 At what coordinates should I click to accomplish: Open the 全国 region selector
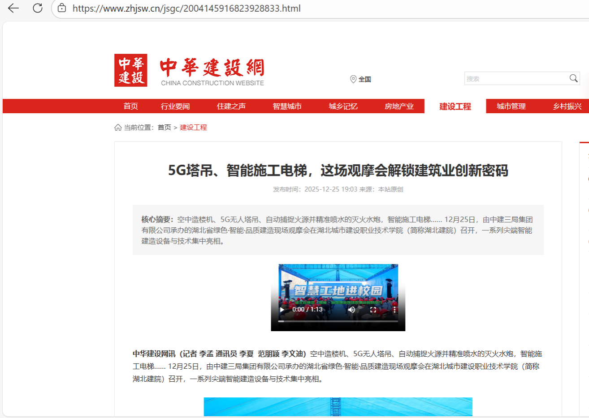(x=365, y=79)
